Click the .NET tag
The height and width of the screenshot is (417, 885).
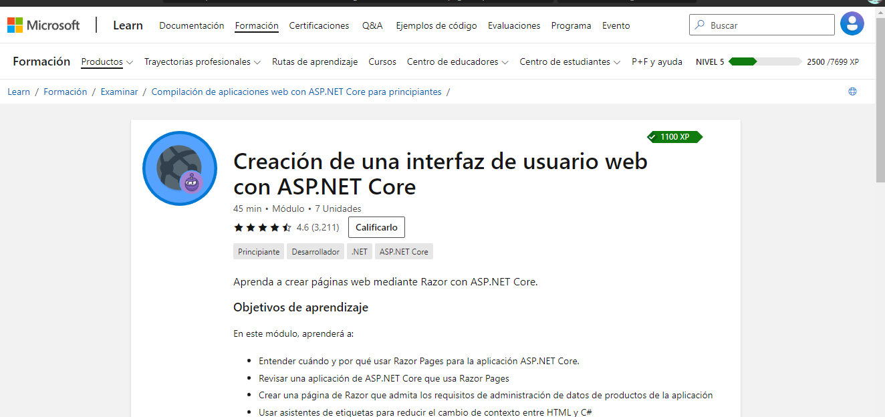click(360, 252)
